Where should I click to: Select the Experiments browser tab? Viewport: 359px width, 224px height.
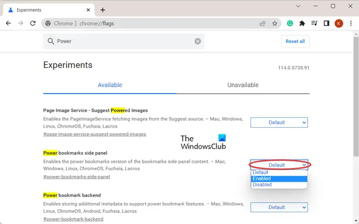(x=49, y=10)
